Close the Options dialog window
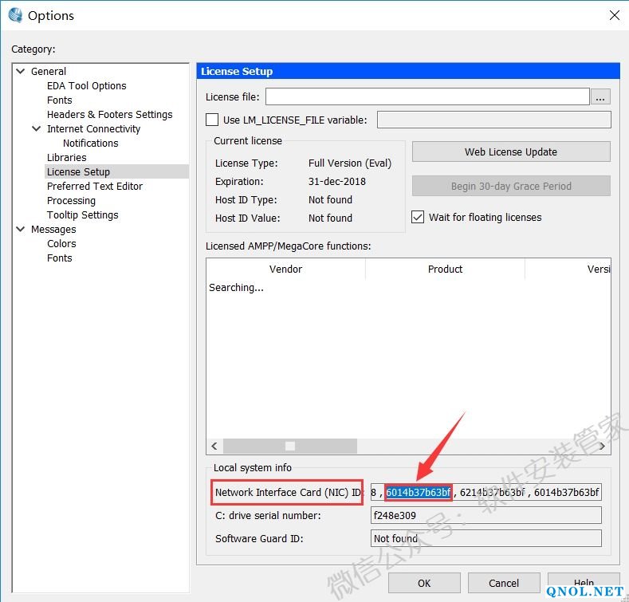 click(x=614, y=15)
